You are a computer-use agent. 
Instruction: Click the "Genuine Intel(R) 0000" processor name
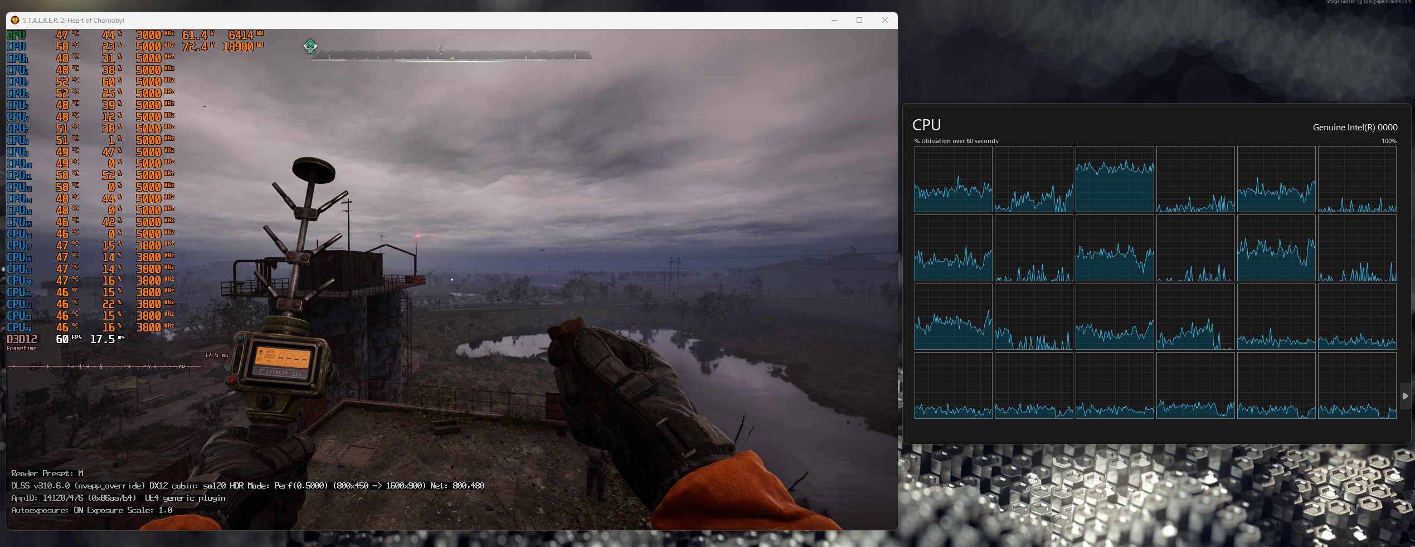(x=1355, y=128)
